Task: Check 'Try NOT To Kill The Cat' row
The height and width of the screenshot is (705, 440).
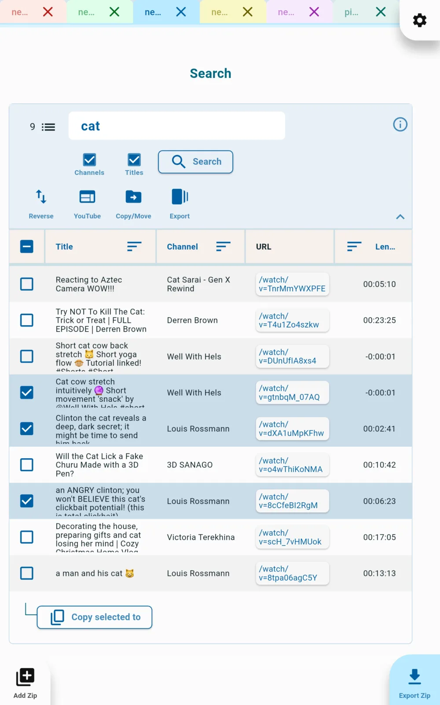Action: (x=27, y=320)
